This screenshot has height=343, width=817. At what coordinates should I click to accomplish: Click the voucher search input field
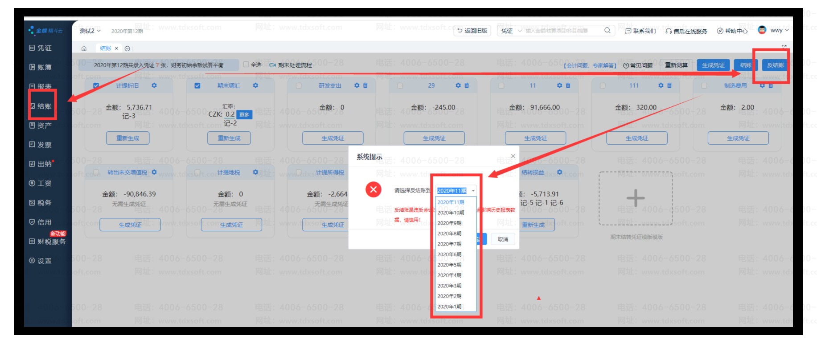point(562,31)
